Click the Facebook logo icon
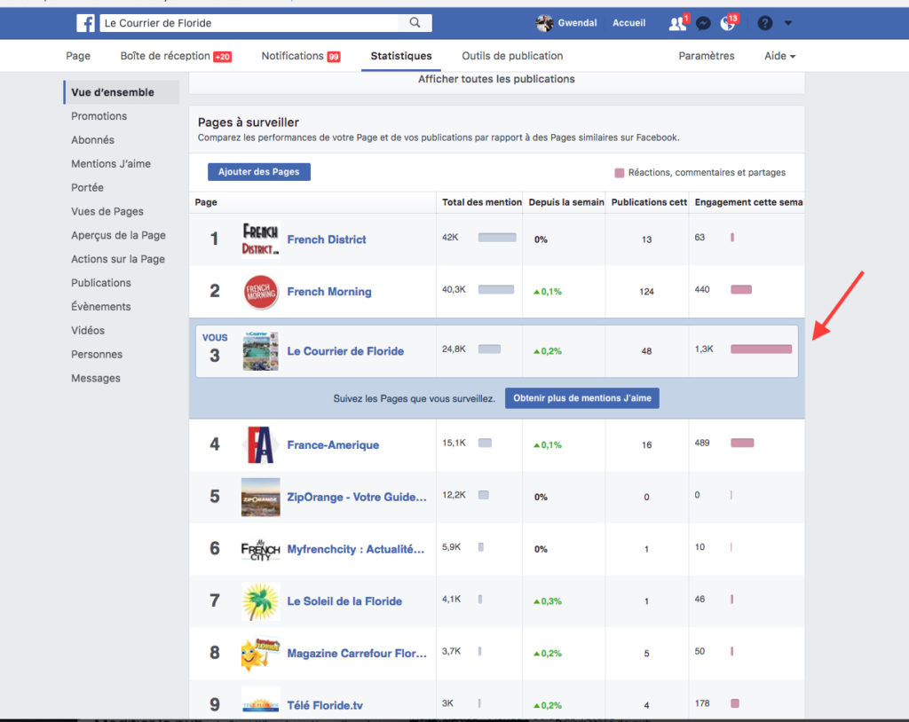 [x=85, y=23]
